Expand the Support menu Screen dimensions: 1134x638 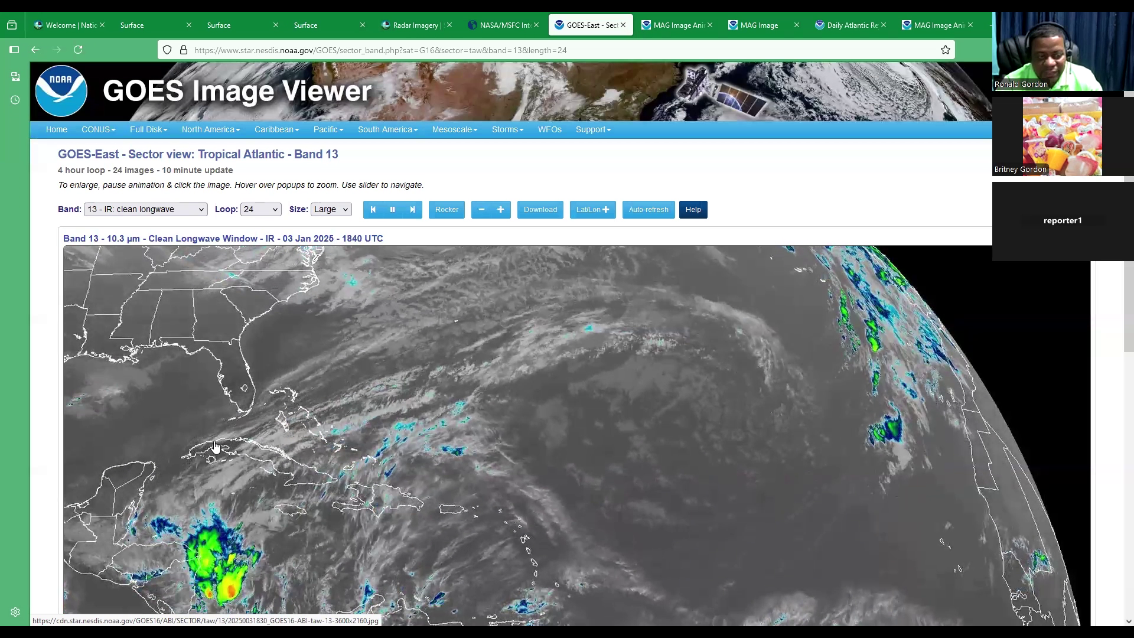(x=593, y=129)
